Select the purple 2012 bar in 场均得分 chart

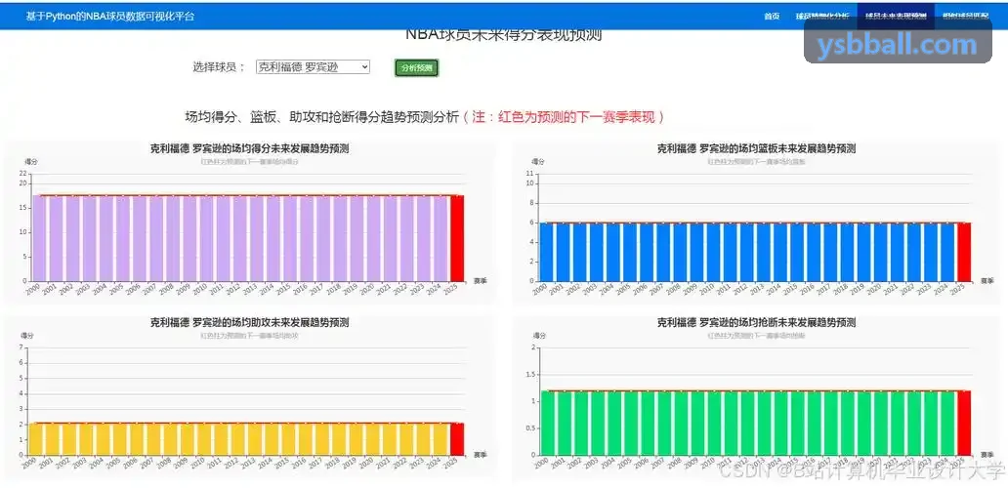(239, 238)
